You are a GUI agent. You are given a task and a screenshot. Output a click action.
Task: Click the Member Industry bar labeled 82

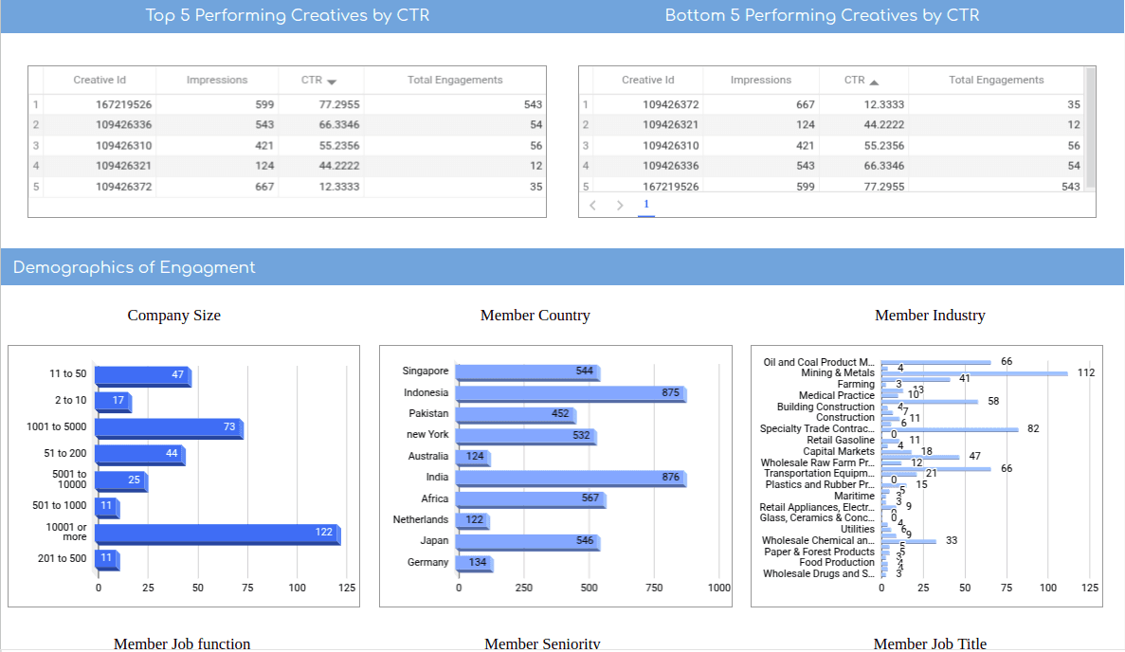coord(950,429)
